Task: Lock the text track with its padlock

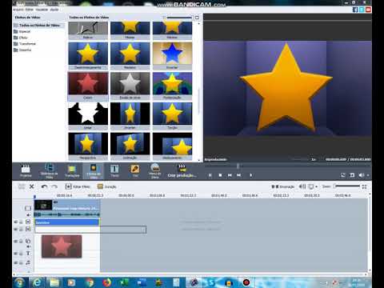Action: tap(21, 254)
